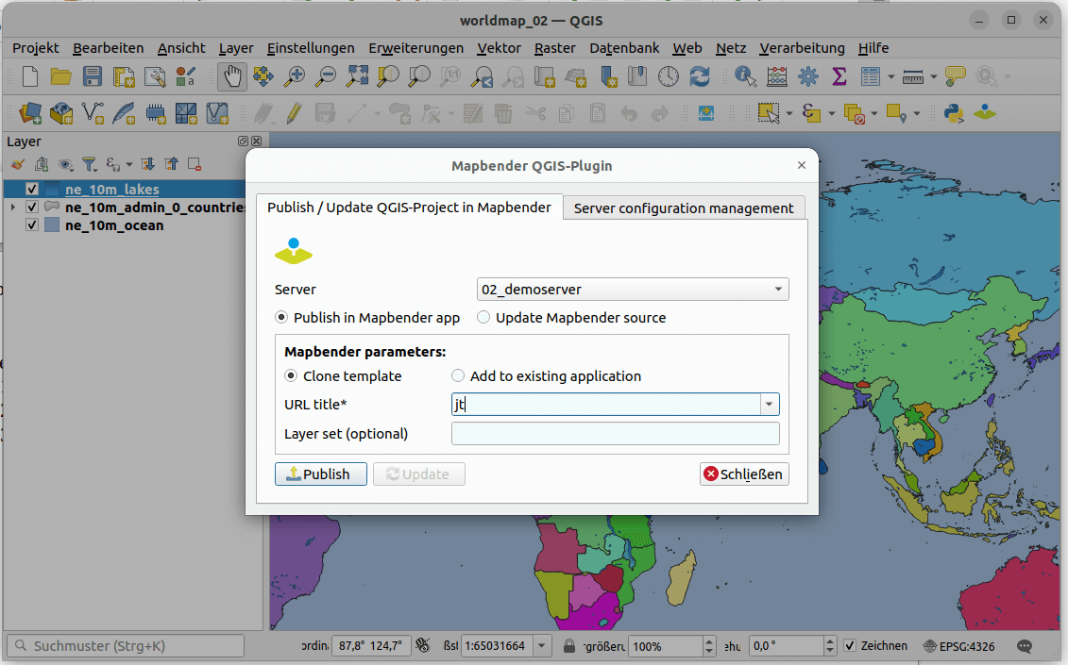The height and width of the screenshot is (665, 1068).
Task: Open the attribute table
Action: 871,77
